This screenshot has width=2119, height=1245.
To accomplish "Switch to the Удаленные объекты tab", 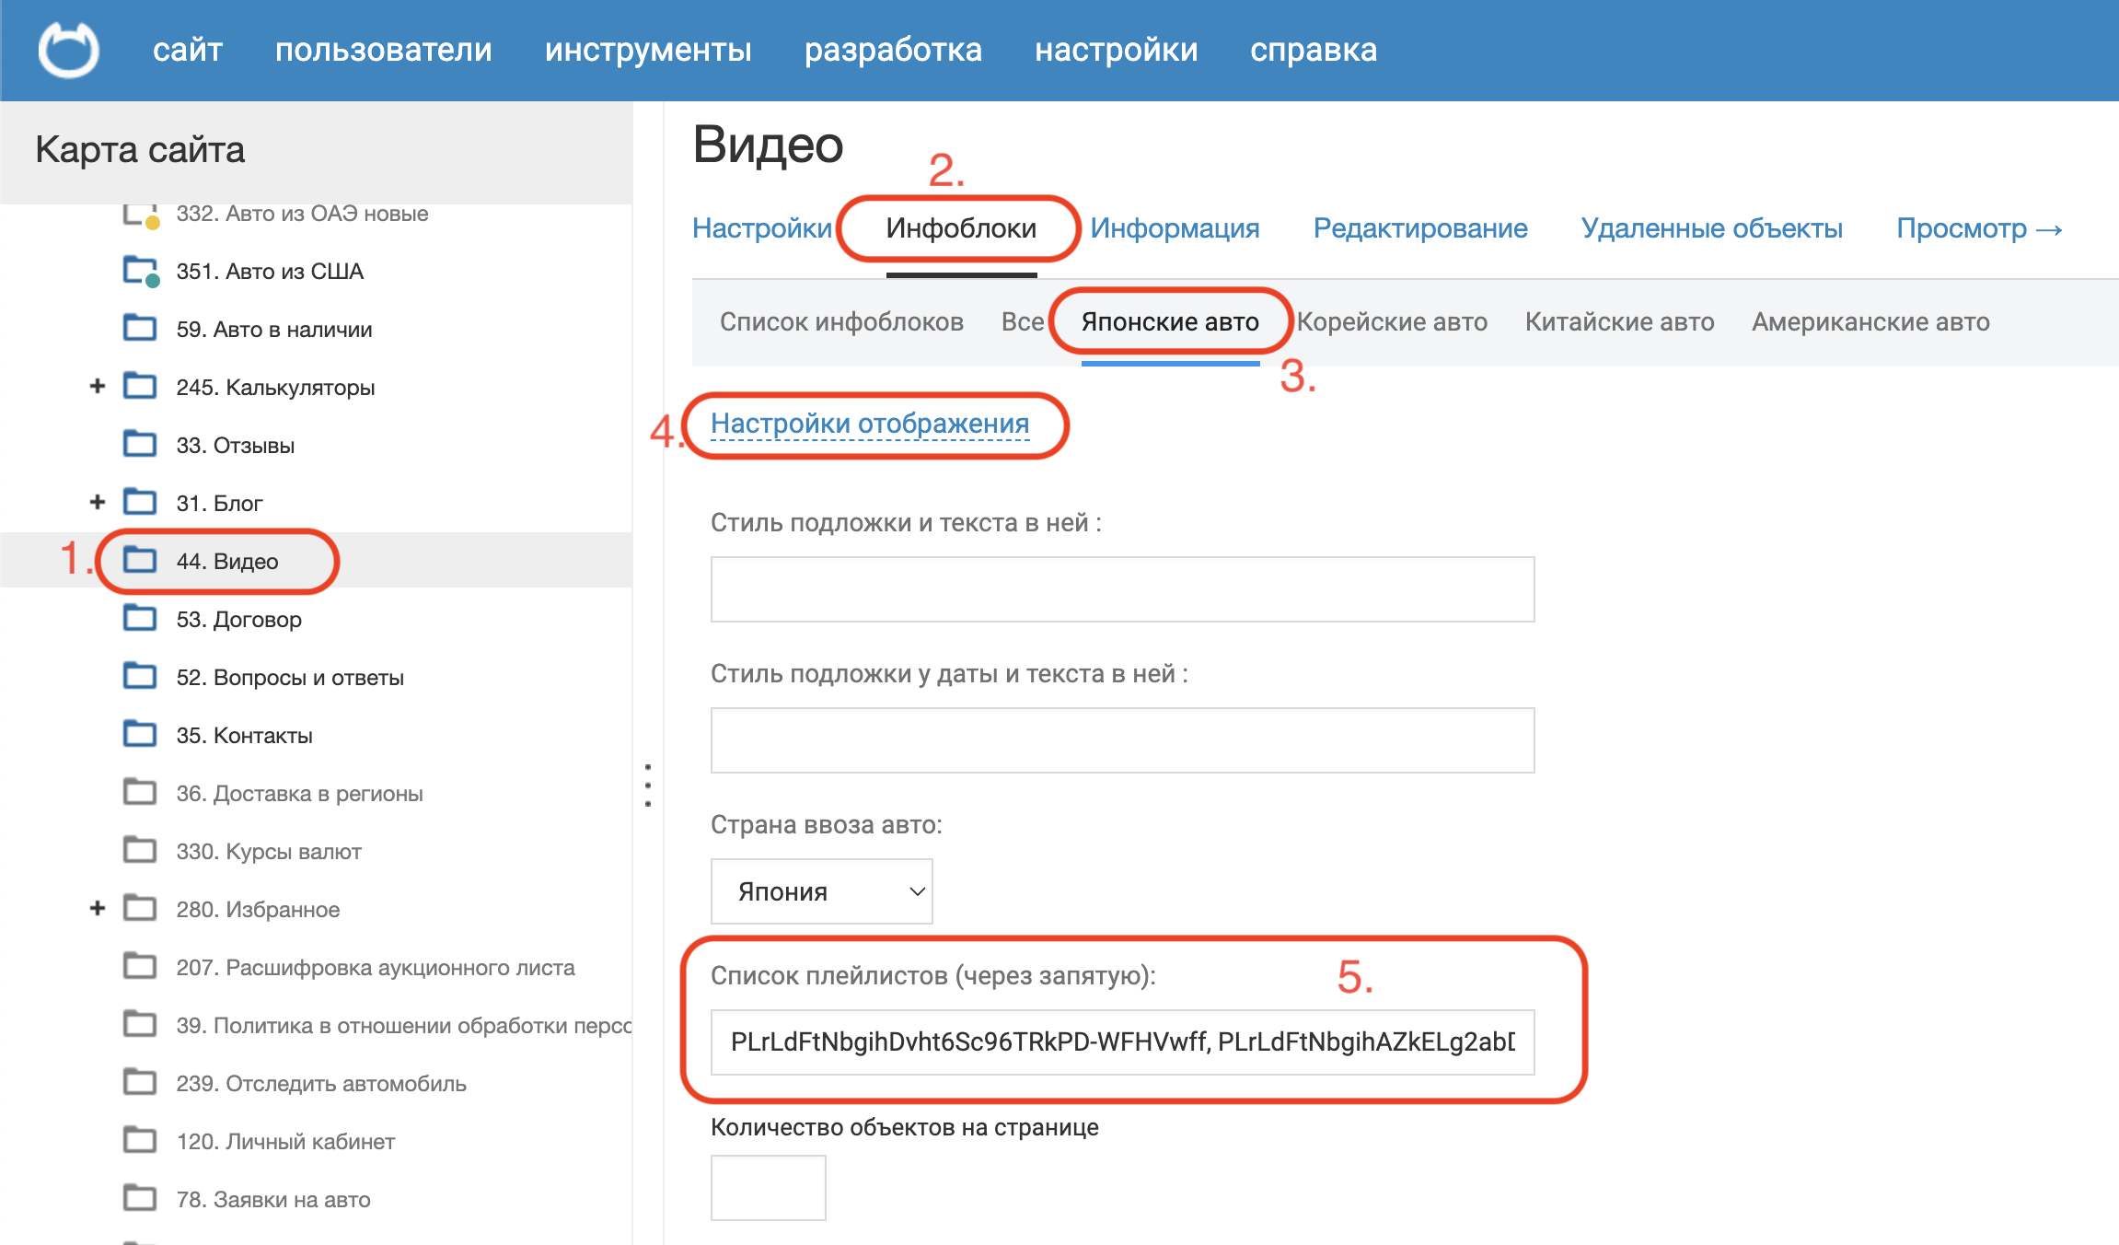I will coord(1711,228).
